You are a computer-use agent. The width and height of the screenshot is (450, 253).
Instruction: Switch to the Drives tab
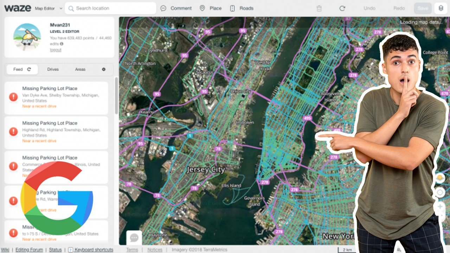point(53,69)
